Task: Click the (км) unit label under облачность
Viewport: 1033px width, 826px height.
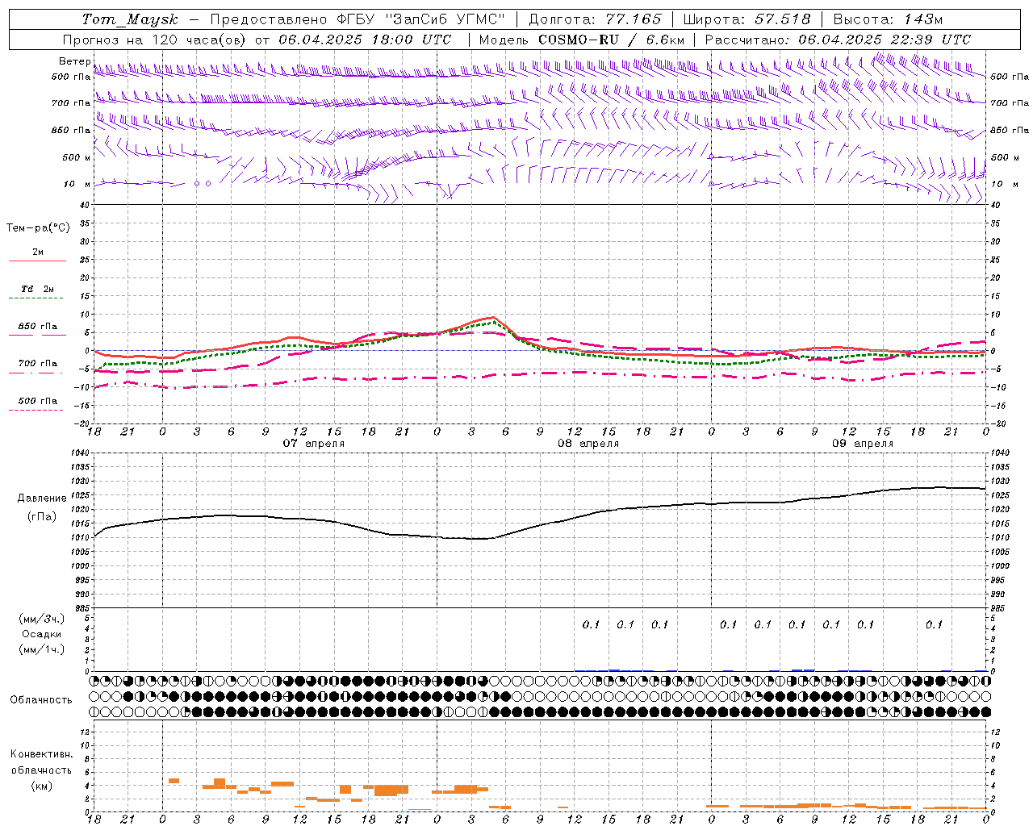Action: point(42,786)
